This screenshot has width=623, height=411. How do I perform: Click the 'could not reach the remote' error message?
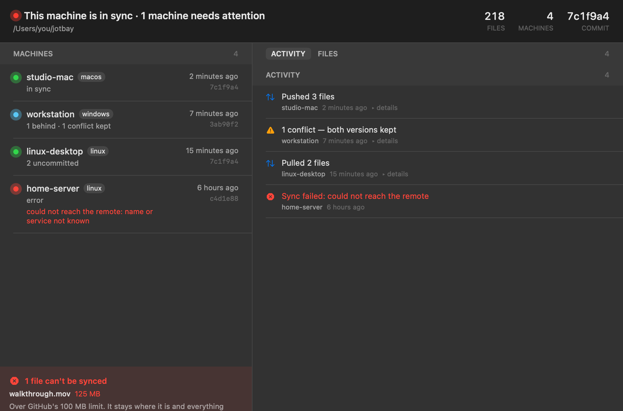(90, 216)
